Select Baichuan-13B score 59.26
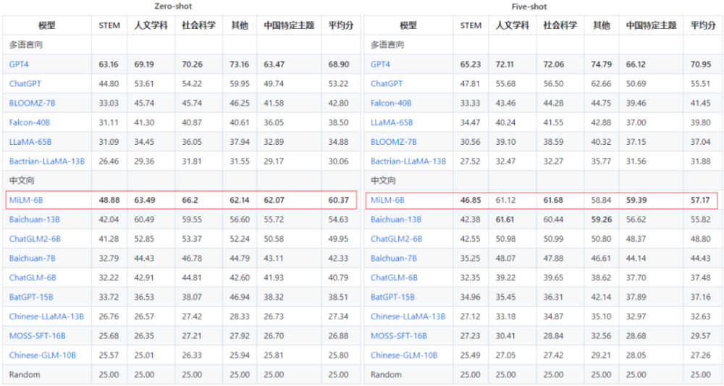 [602, 219]
